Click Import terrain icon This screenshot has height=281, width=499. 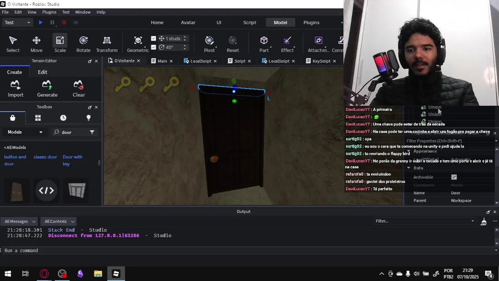coord(16,89)
